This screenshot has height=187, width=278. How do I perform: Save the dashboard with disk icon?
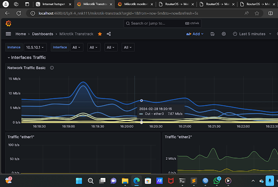pos(212,34)
